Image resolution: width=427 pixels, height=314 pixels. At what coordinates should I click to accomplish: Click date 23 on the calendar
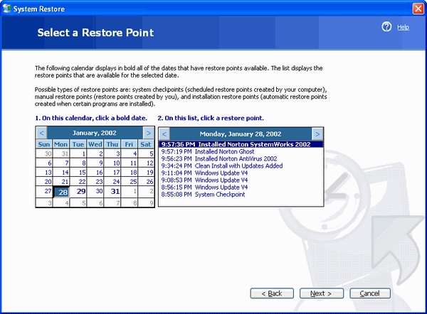coord(95,182)
